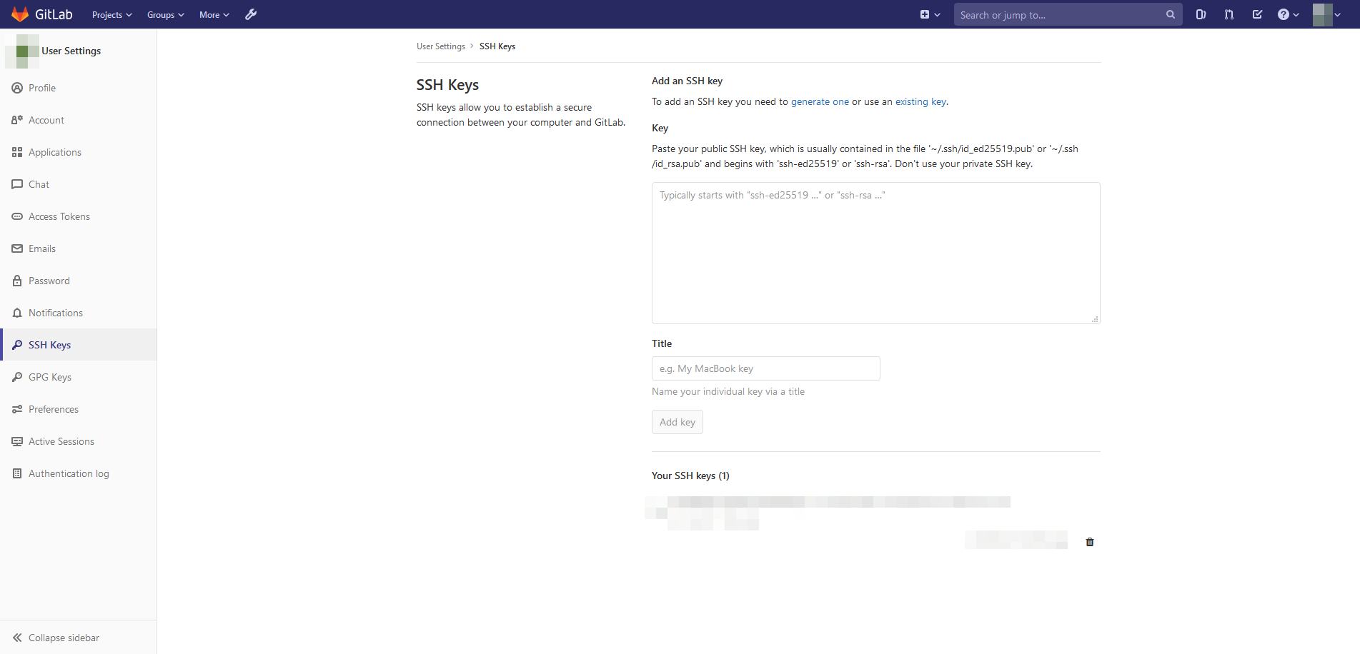Open the Help dropdown menu
Screen dimensions: 1360x654
point(1286,14)
